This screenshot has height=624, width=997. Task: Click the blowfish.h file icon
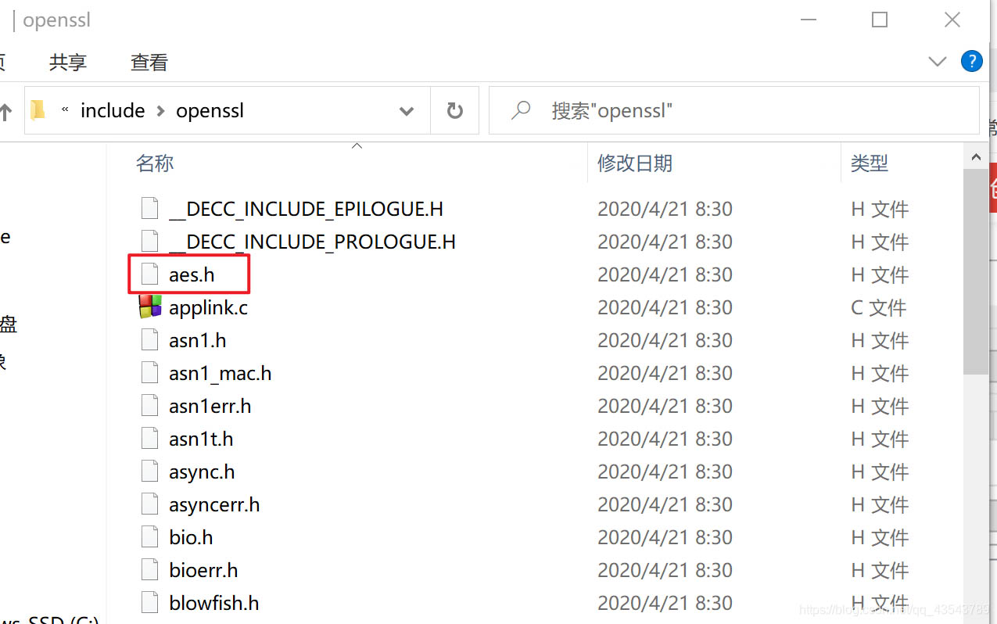(149, 603)
